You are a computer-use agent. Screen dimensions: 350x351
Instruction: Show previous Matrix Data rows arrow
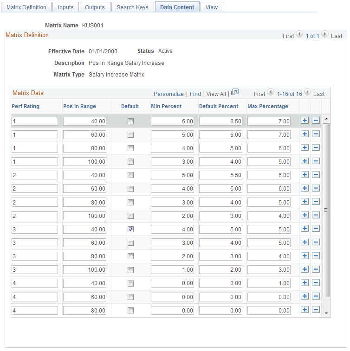click(x=271, y=92)
